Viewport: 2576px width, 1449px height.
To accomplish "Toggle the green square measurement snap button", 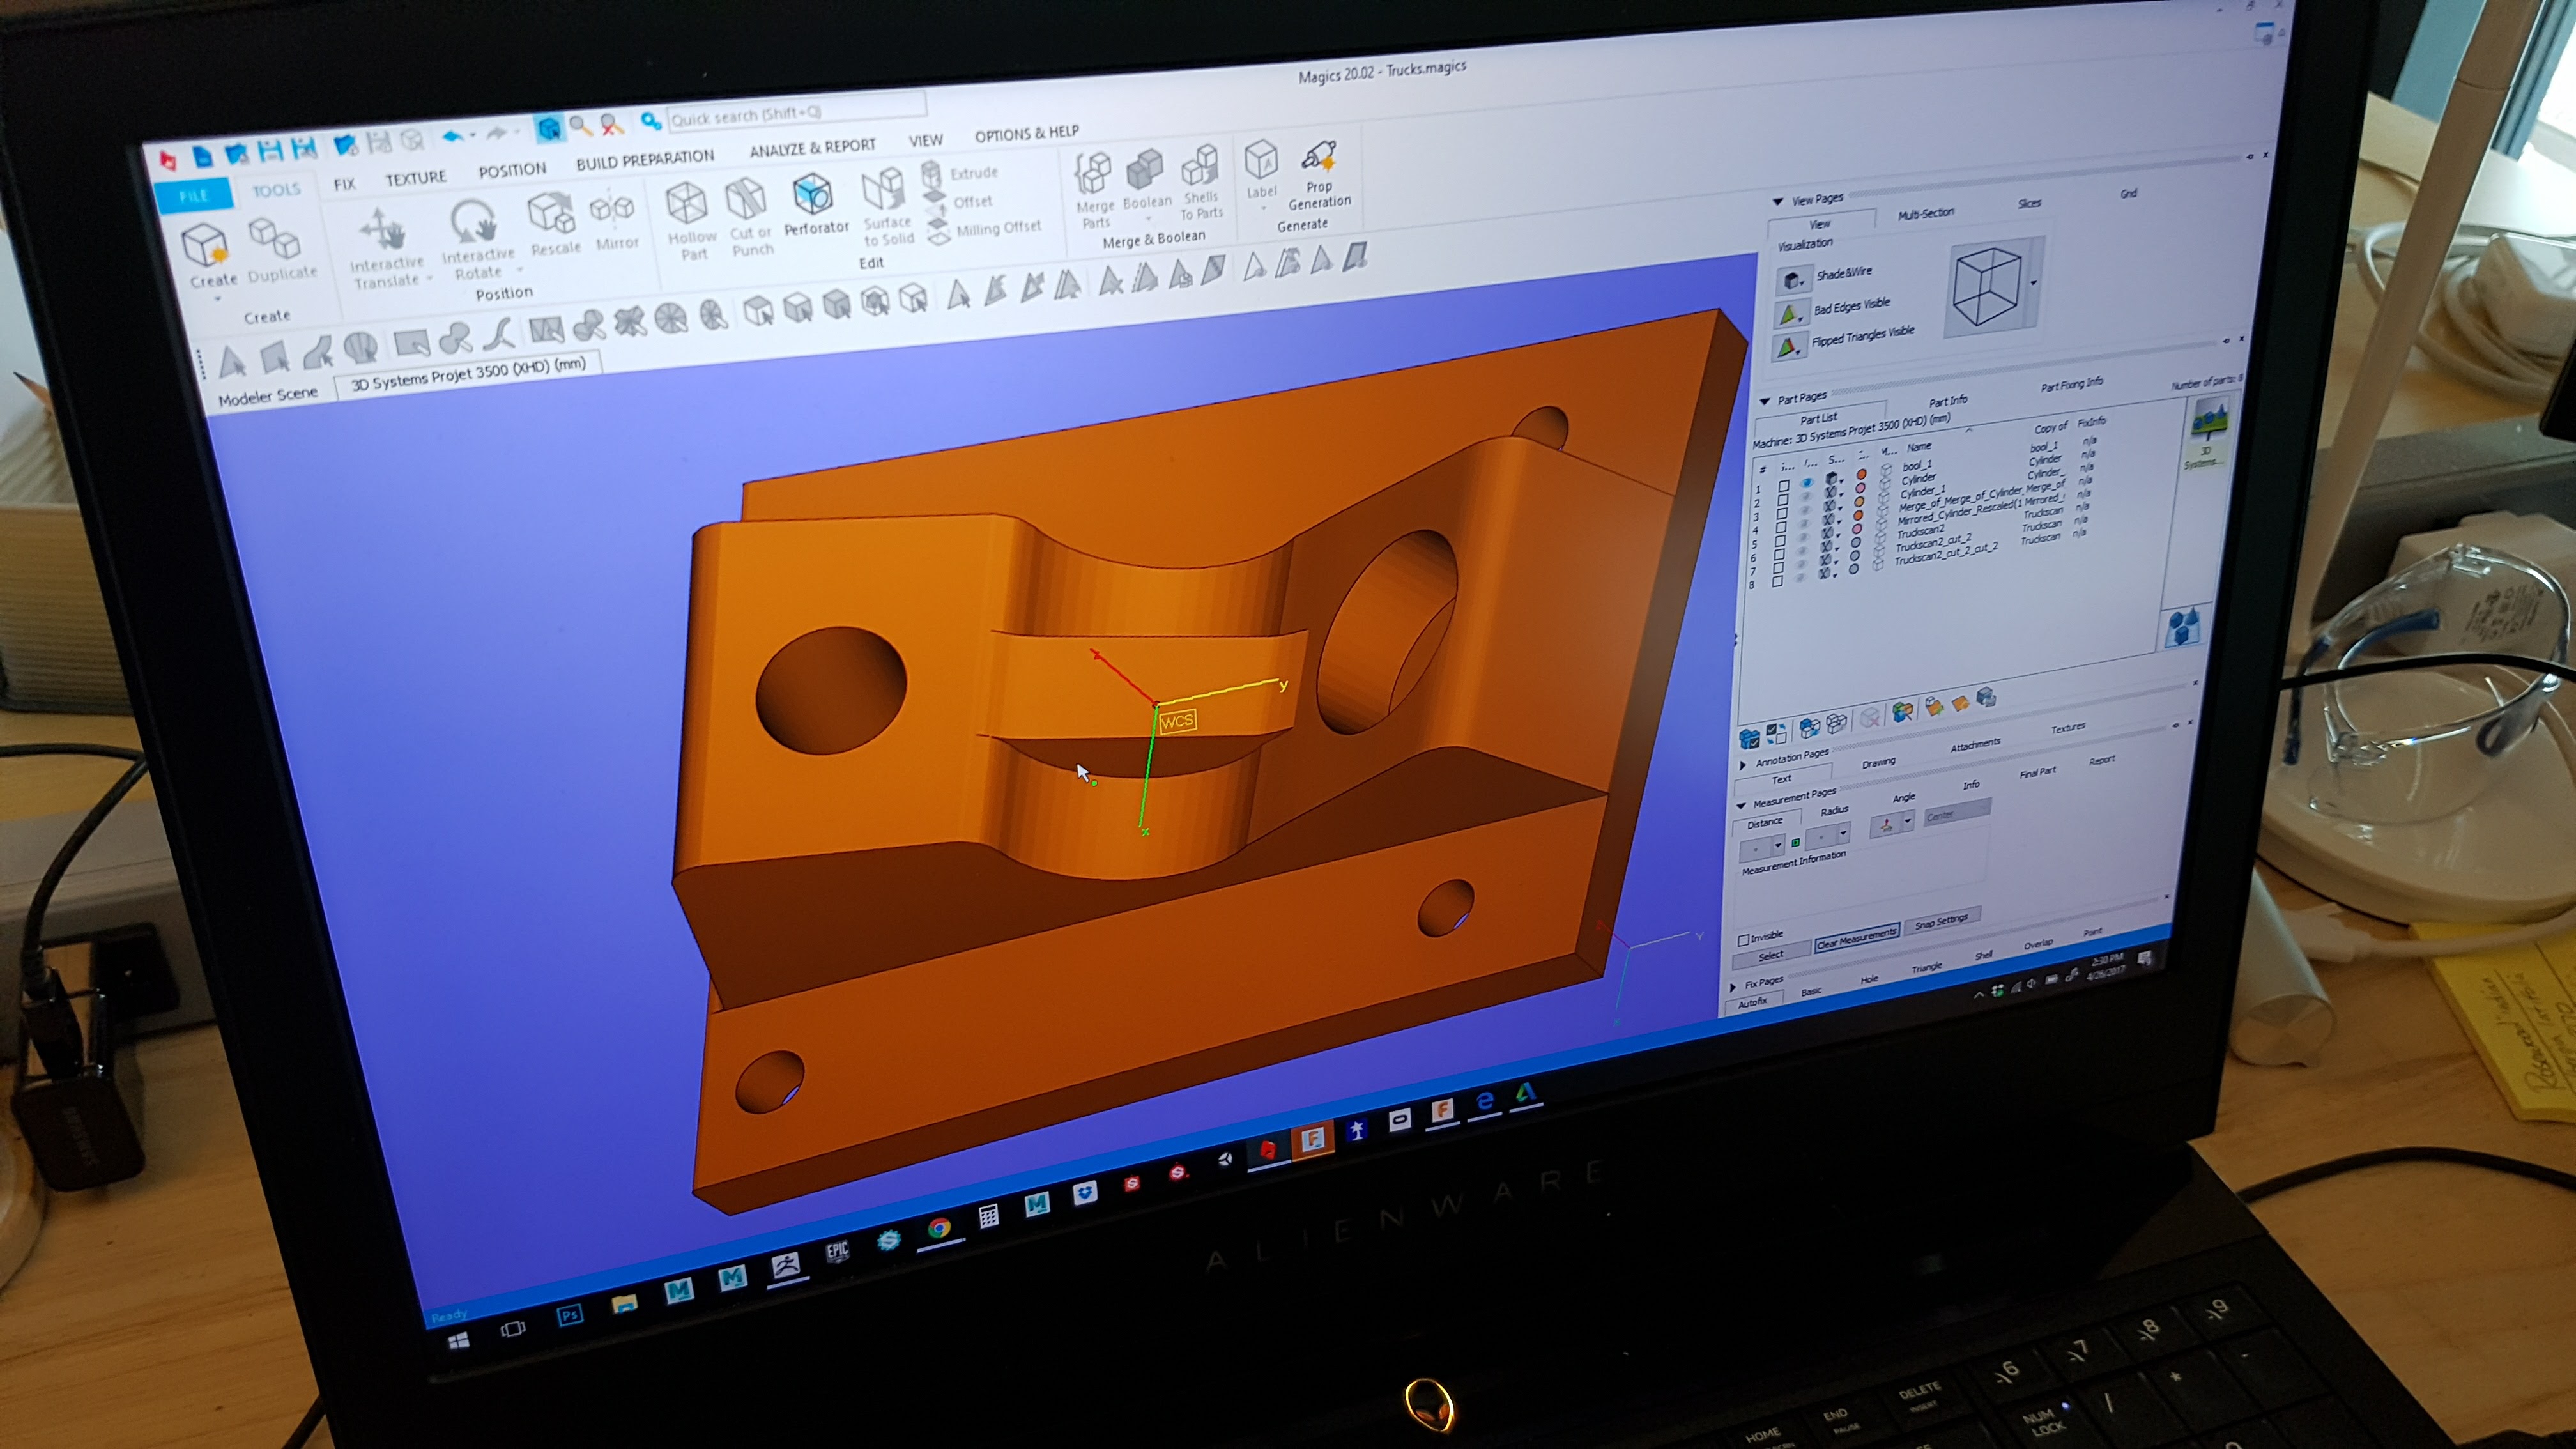I will [1796, 843].
